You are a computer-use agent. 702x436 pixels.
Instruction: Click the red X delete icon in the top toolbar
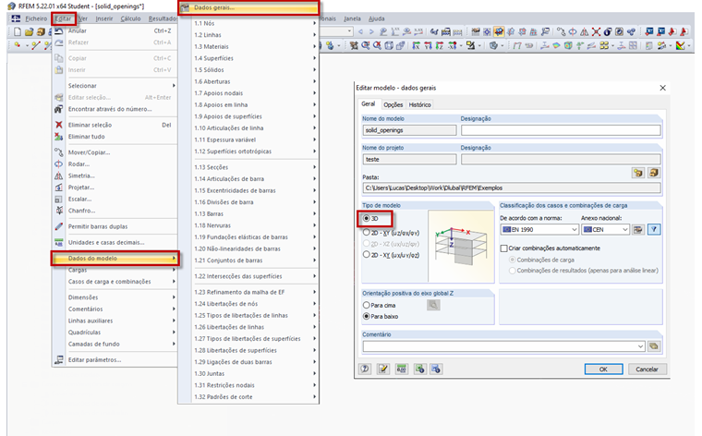(596, 31)
